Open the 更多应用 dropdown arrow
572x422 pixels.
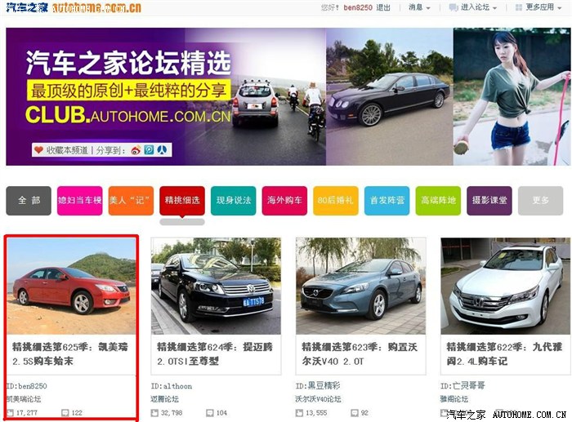pyautogui.click(x=561, y=8)
